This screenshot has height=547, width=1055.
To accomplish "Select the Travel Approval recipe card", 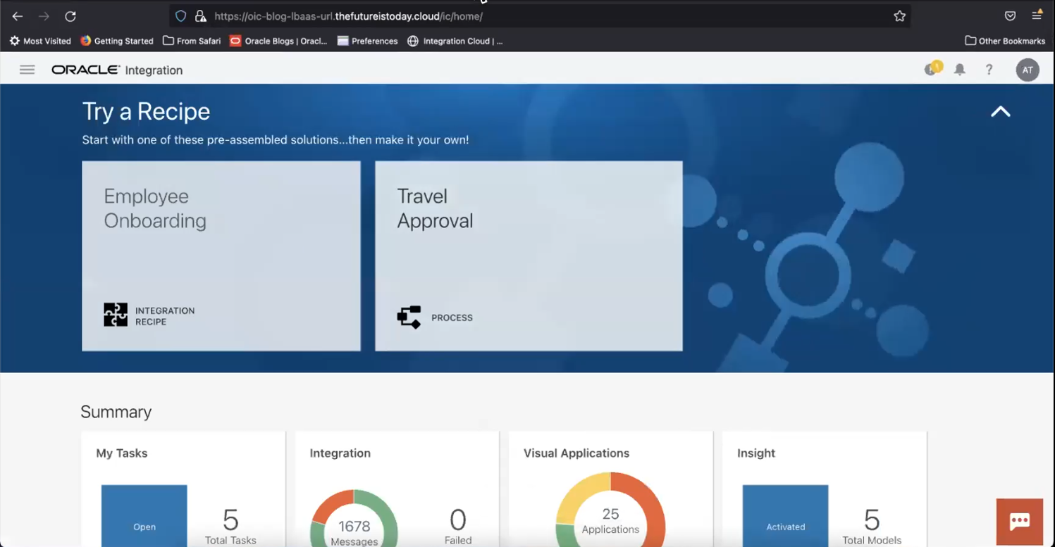I will [528, 256].
